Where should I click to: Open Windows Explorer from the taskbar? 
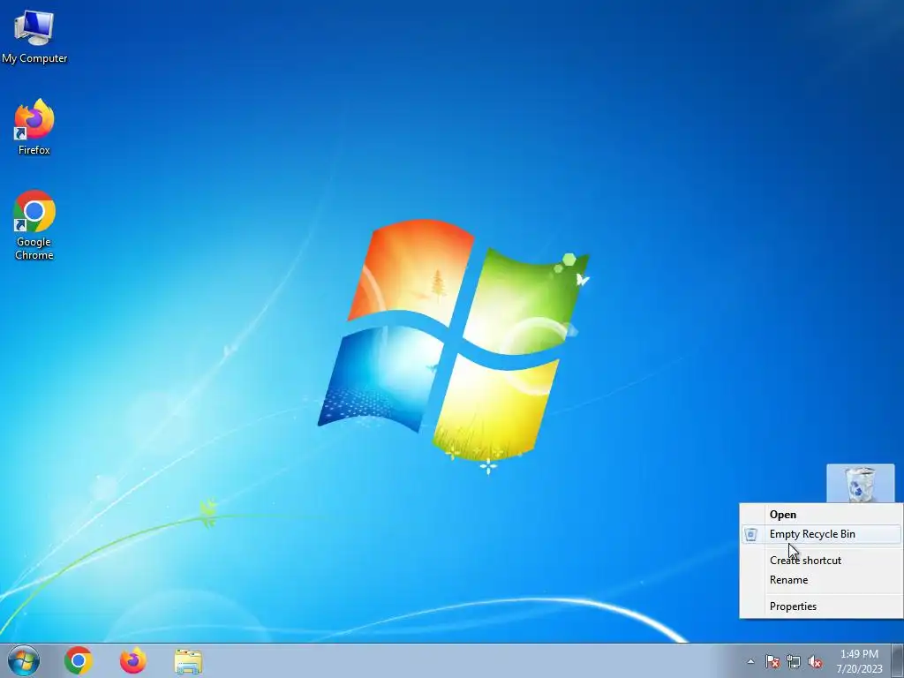coord(188,660)
